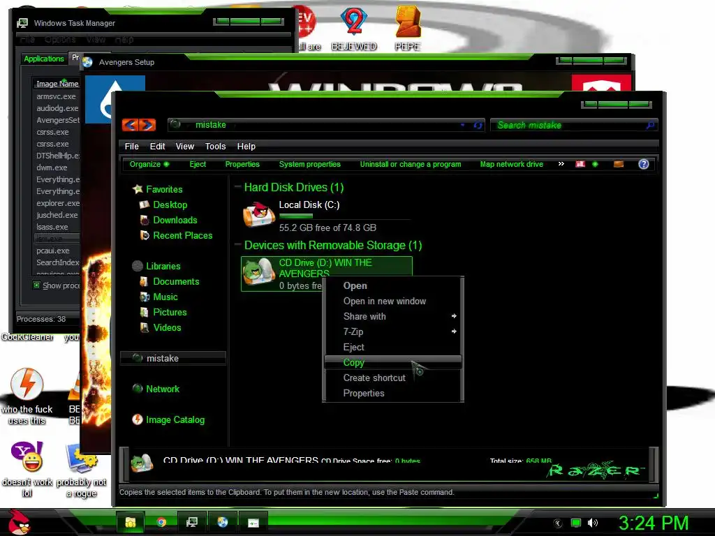Click Properties in the command bar
This screenshot has width=715, height=536.
coord(242,164)
